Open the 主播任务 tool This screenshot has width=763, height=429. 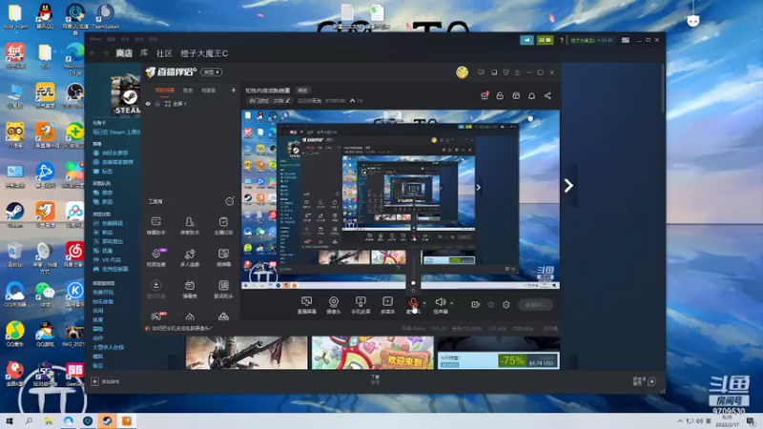click(223, 226)
